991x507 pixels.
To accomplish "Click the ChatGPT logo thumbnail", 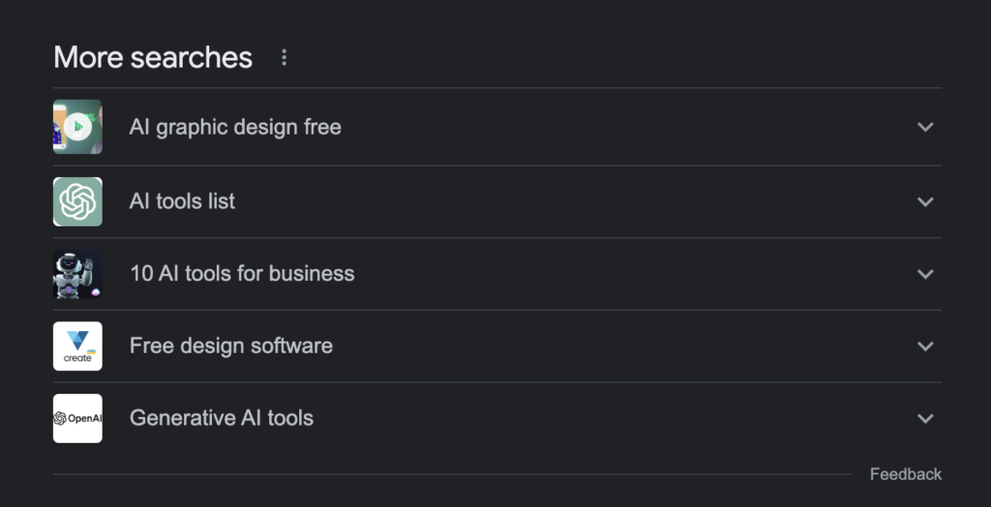I will tap(77, 201).
